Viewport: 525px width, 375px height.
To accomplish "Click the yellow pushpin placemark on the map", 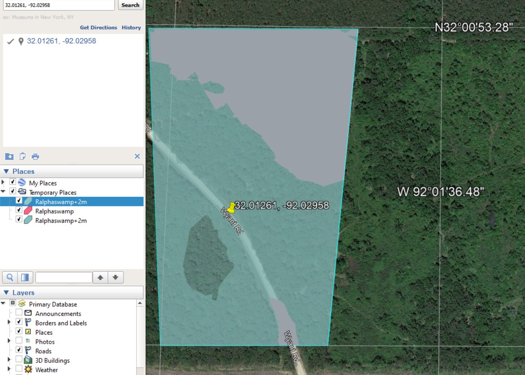I will 231,208.
